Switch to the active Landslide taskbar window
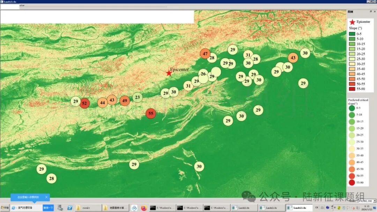 coord(299,208)
